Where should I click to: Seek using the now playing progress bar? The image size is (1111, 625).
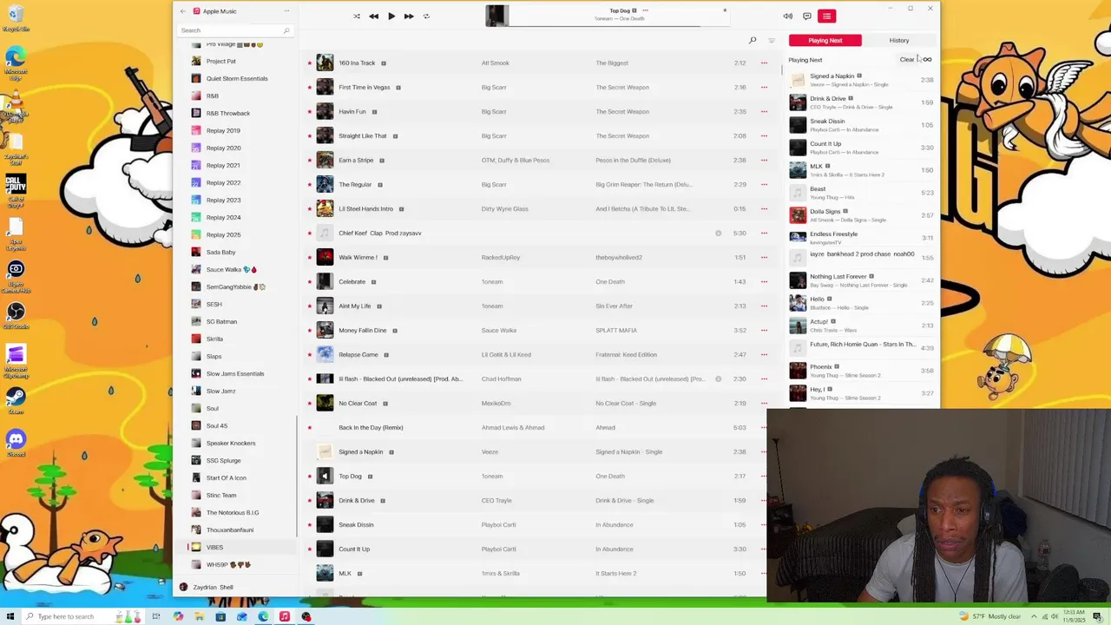[619, 26]
